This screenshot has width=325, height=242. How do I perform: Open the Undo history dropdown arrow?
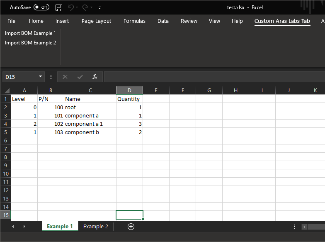click(x=77, y=7)
